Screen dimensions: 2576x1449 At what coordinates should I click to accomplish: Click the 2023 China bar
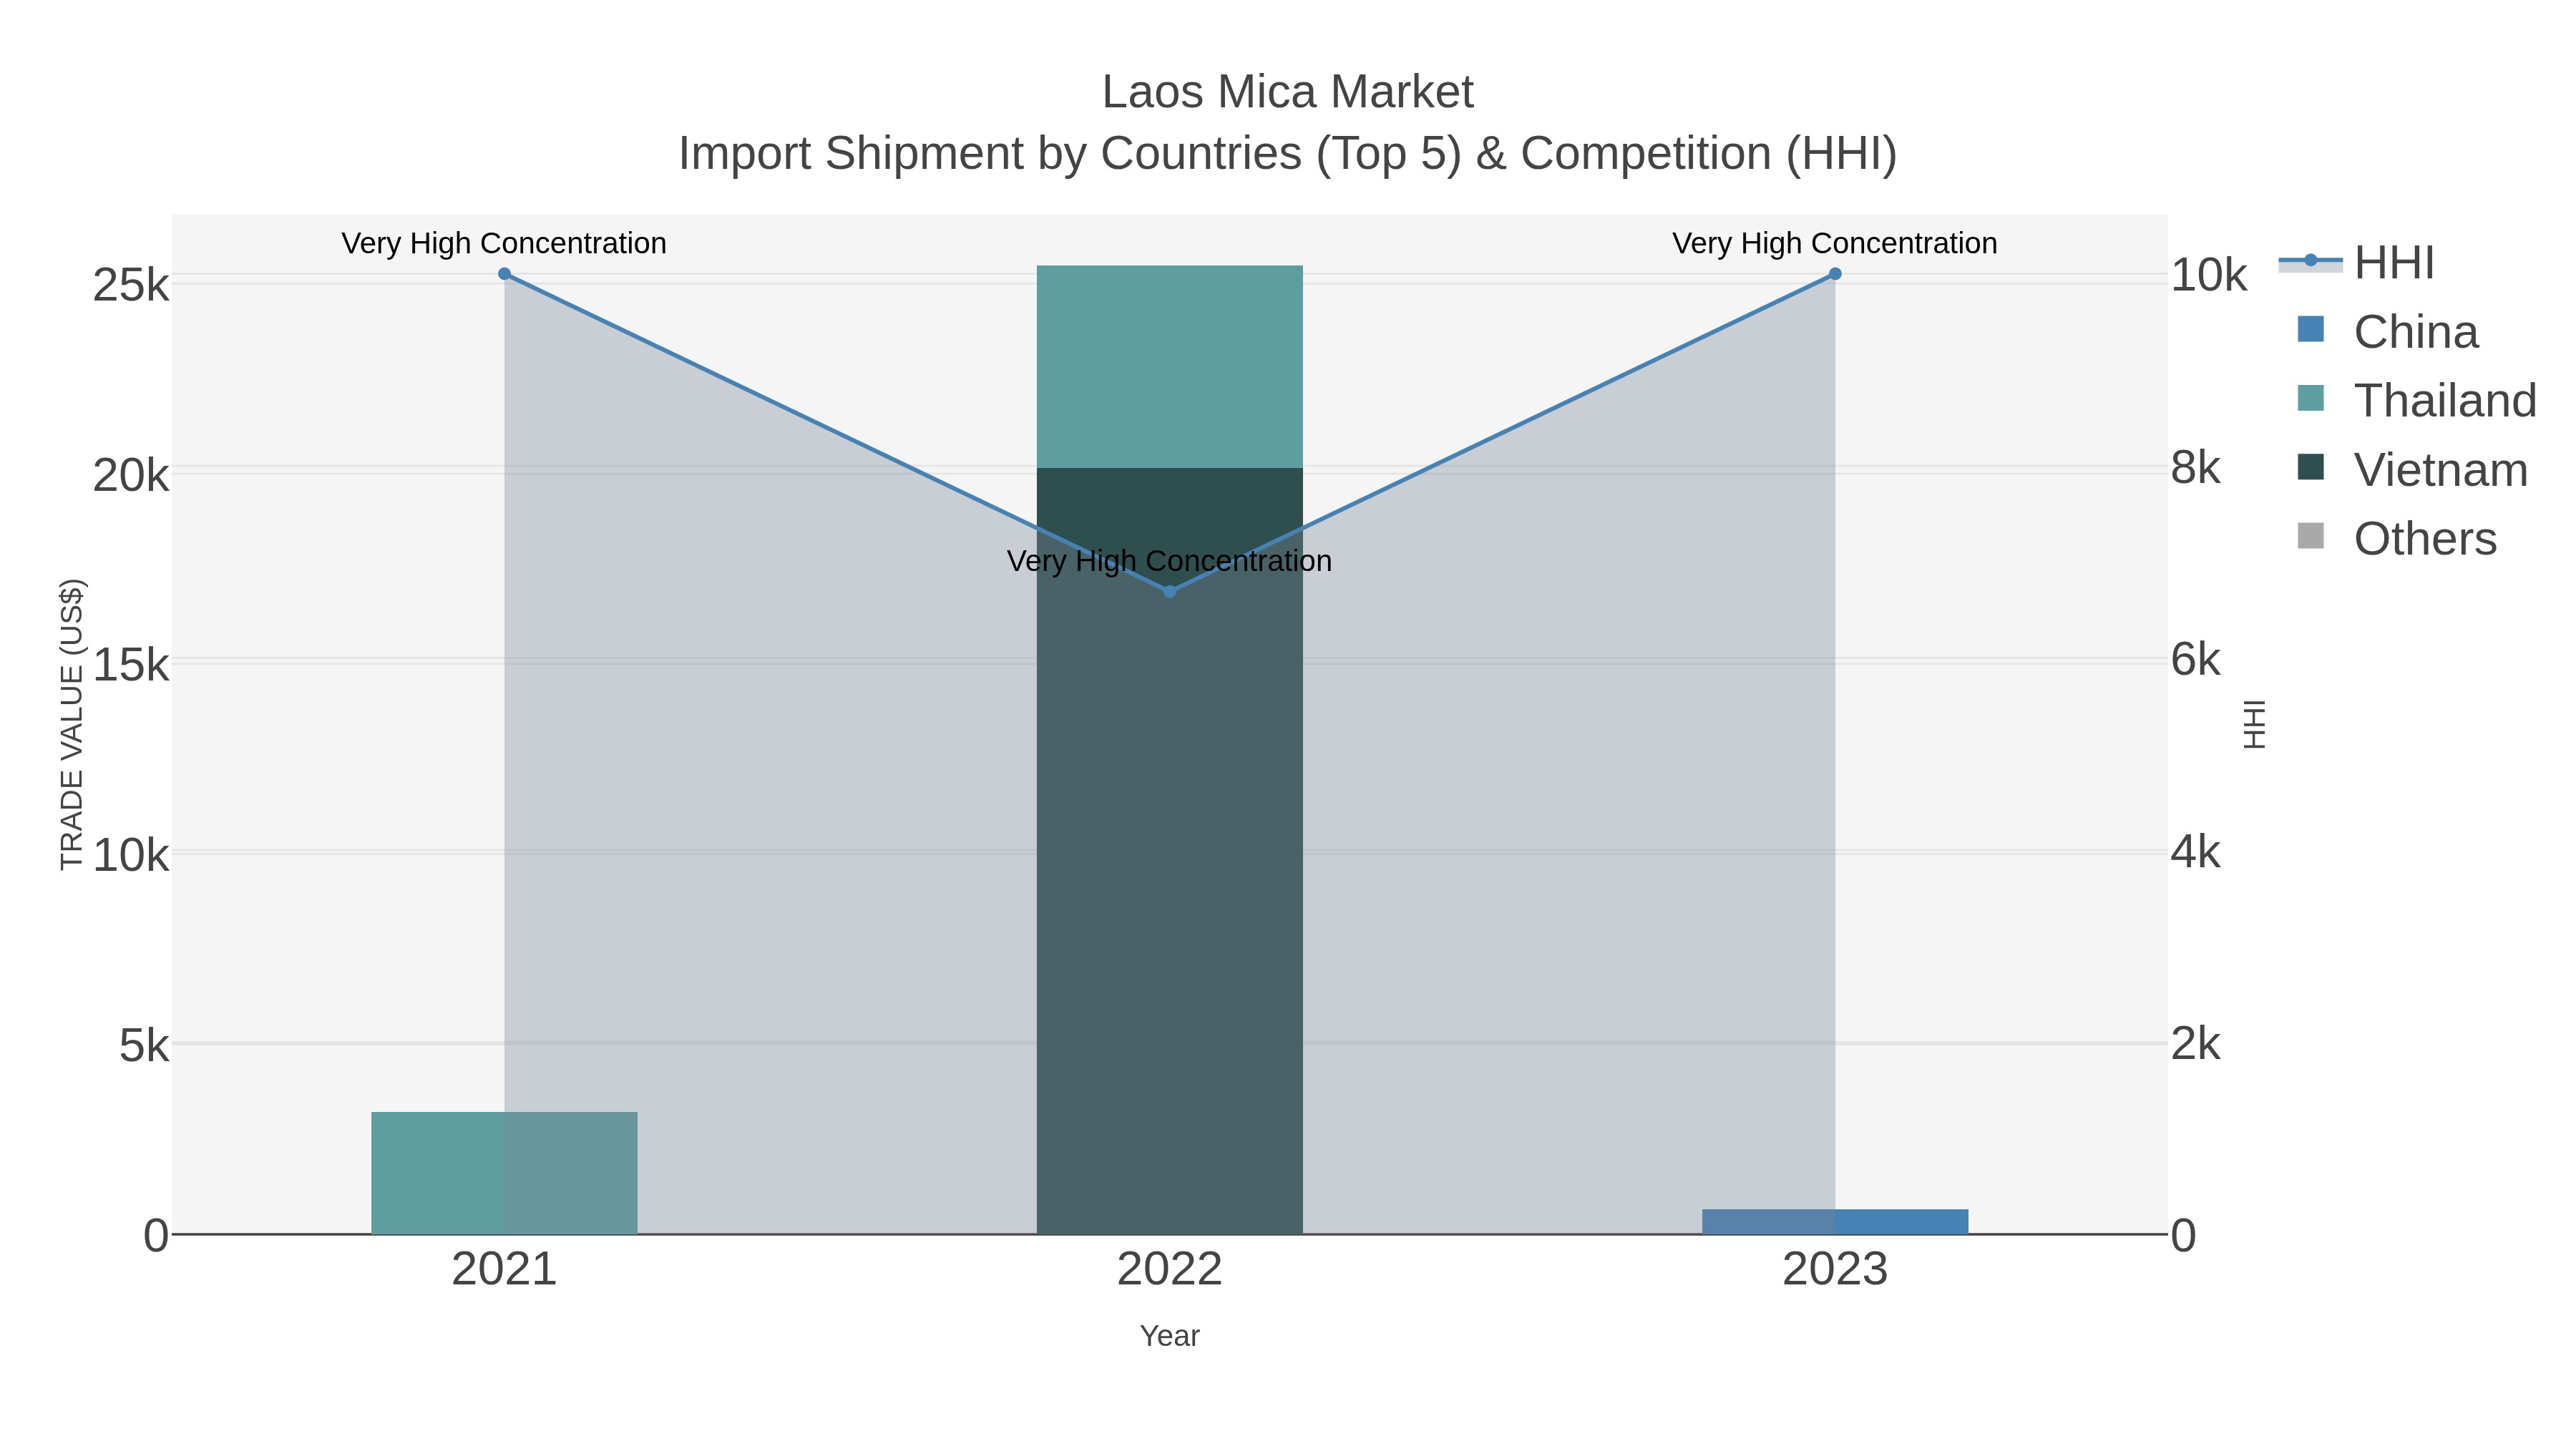click(1835, 1222)
